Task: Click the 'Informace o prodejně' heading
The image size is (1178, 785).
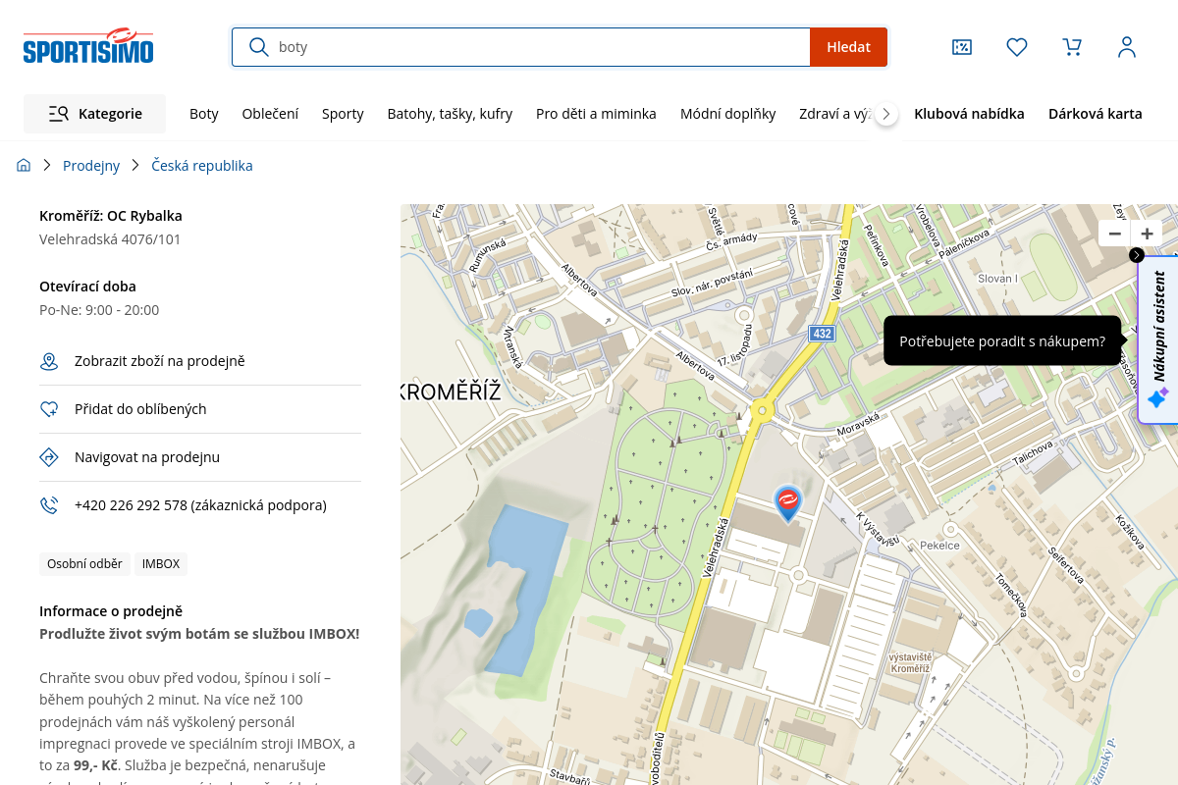Action: 111,611
